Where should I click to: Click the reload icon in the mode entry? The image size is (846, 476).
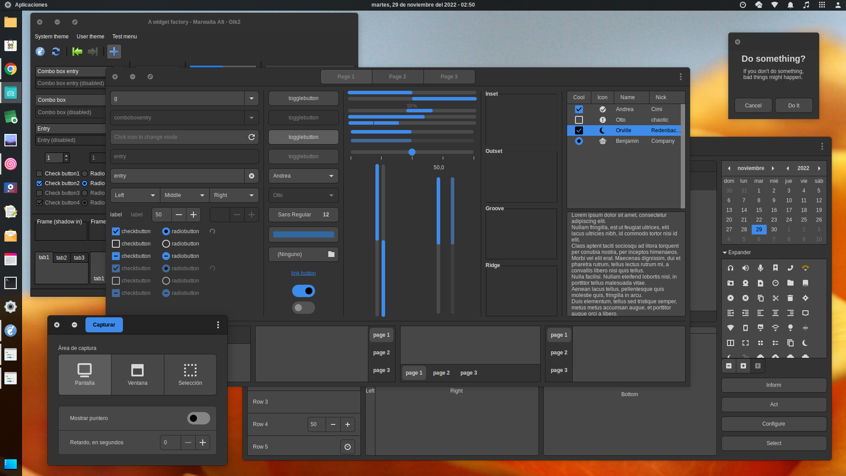[251, 137]
